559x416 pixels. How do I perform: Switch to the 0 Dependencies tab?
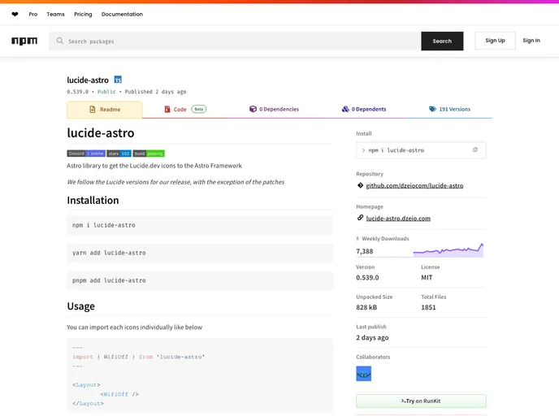[x=274, y=109]
